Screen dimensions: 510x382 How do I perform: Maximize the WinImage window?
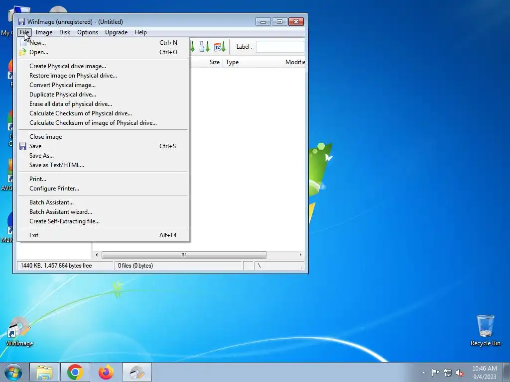(x=279, y=22)
